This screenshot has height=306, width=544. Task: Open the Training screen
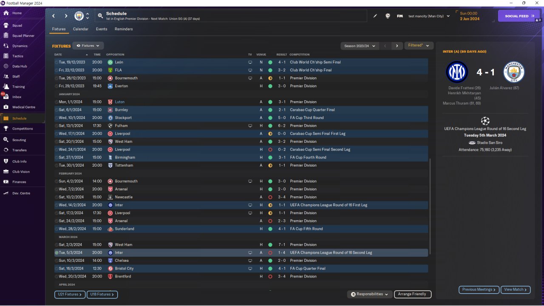pyautogui.click(x=19, y=87)
